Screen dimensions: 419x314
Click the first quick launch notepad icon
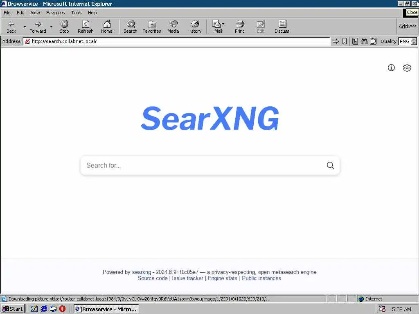coord(34,309)
